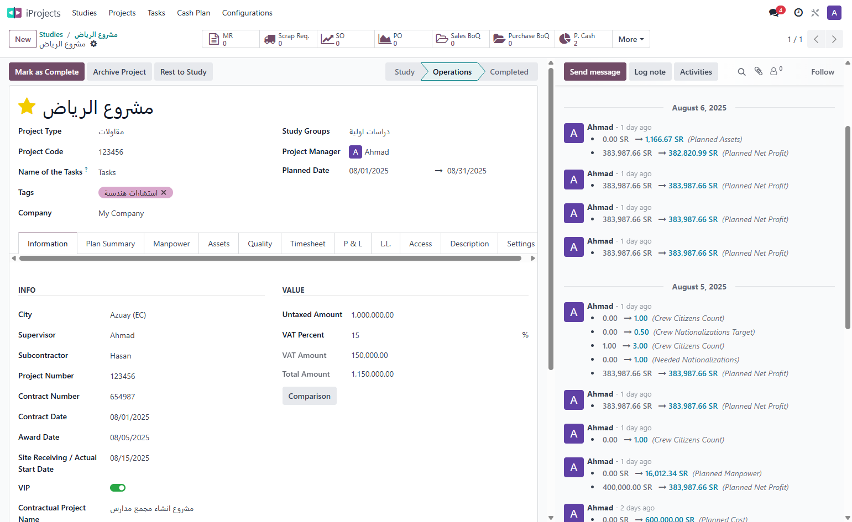
Task: Open the user avatar menu
Action: coord(834,13)
